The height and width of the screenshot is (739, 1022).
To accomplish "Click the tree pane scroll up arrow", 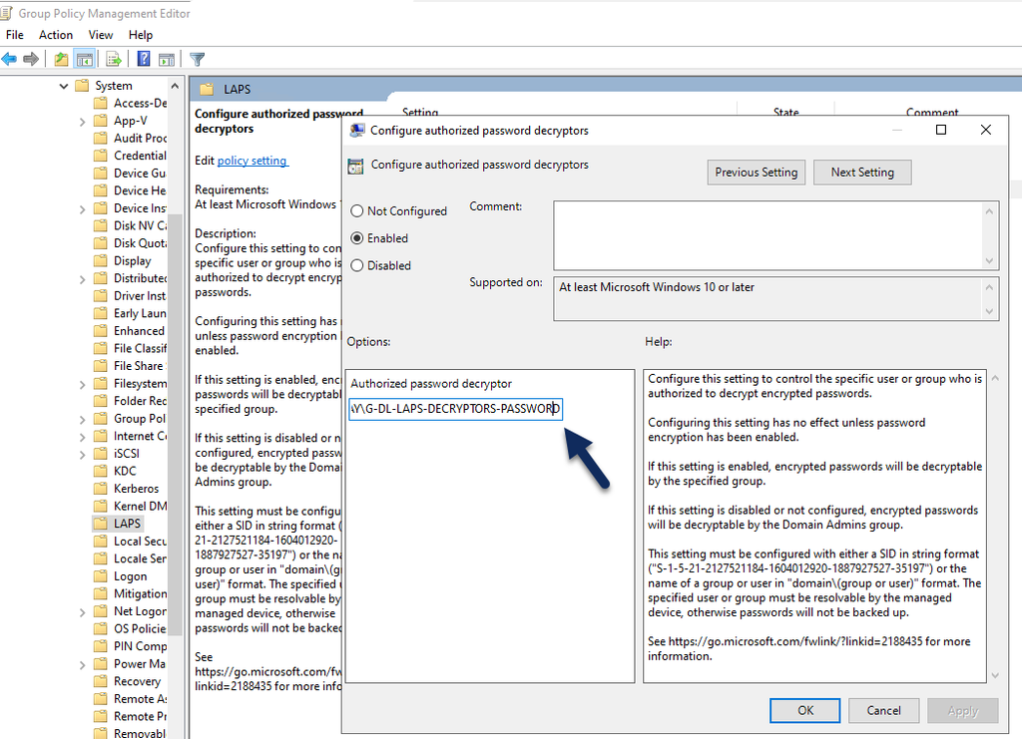I will [x=175, y=86].
